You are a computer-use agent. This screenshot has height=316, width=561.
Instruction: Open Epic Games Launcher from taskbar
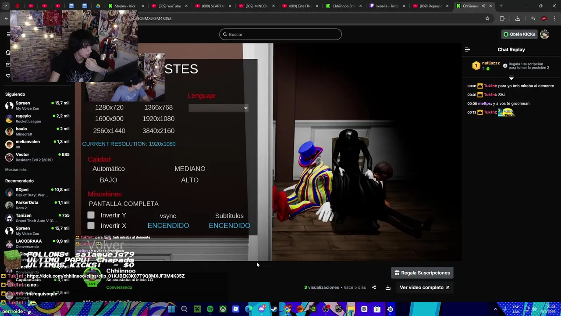pyautogui.click(x=338, y=309)
